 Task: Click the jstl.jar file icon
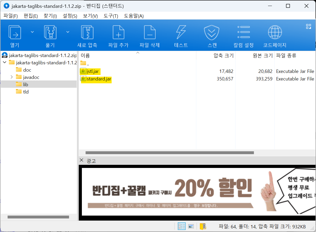tap(83, 71)
